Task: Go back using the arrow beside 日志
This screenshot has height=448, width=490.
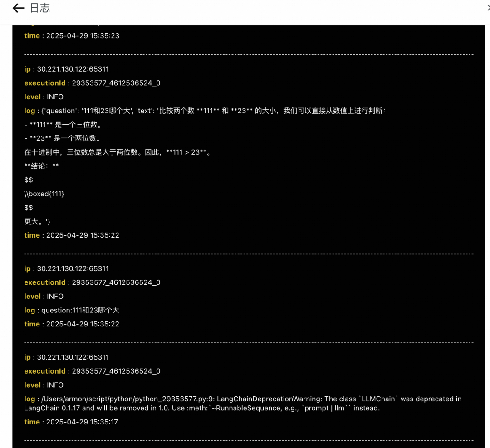Action: click(x=18, y=8)
